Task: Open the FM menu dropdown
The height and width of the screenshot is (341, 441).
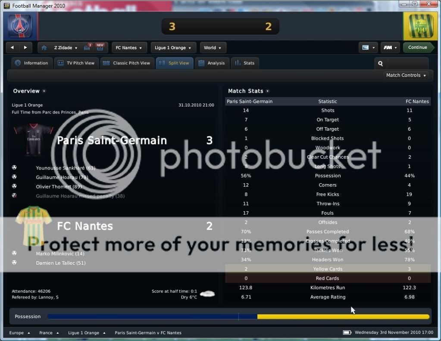Action: tap(390, 47)
